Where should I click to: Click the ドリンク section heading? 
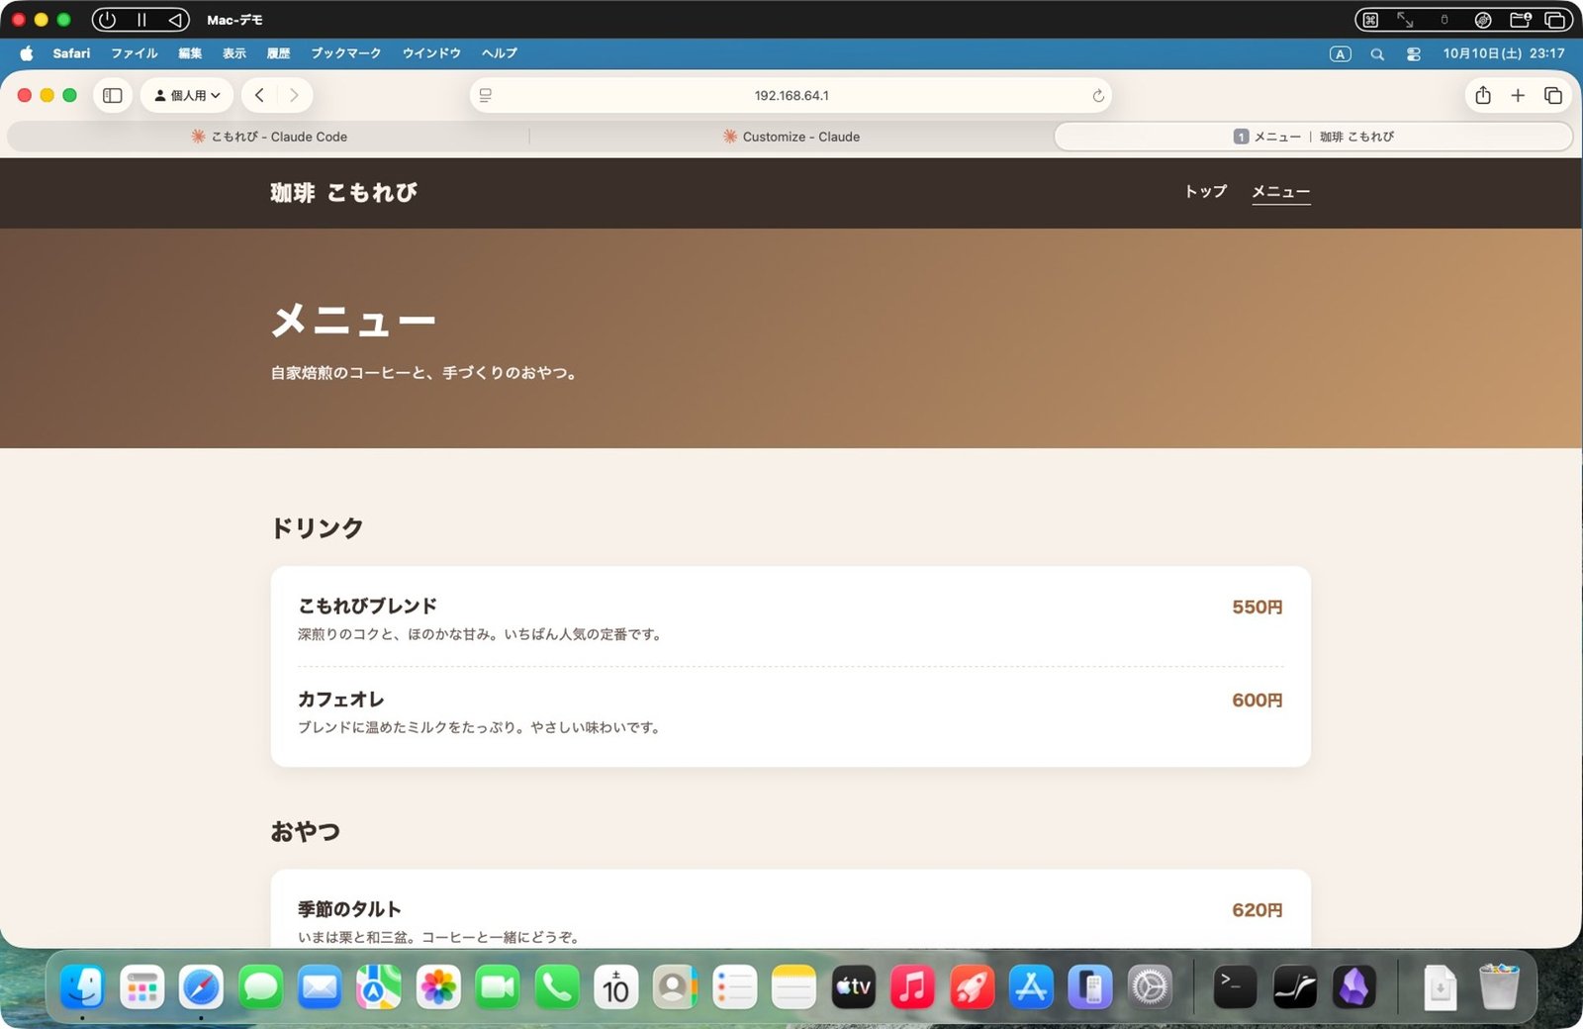[x=318, y=527]
